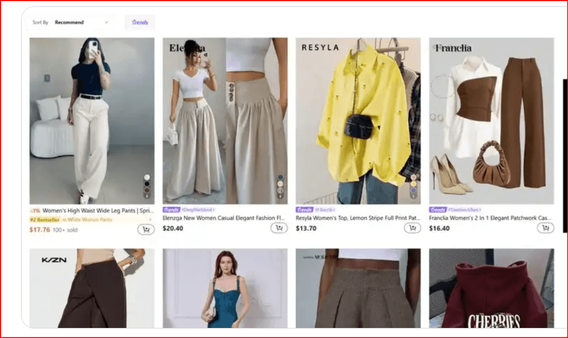Open Resyla Women's Top Lemon Stripe title

(x=358, y=218)
